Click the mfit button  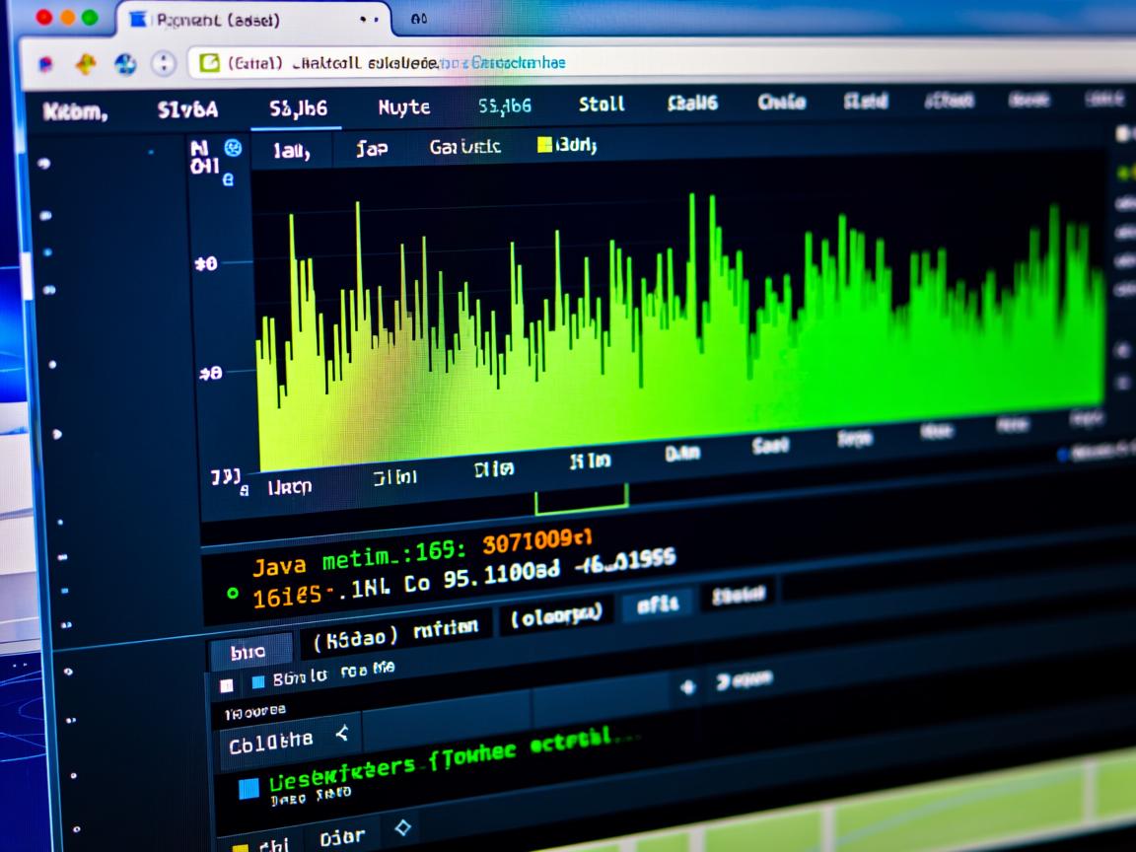657,605
